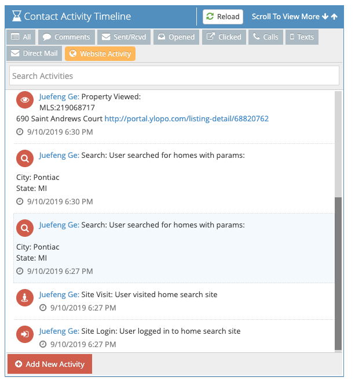Show All activities filter
Image resolution: width=355 pixels, height=379 pixels.
point(21,37)
